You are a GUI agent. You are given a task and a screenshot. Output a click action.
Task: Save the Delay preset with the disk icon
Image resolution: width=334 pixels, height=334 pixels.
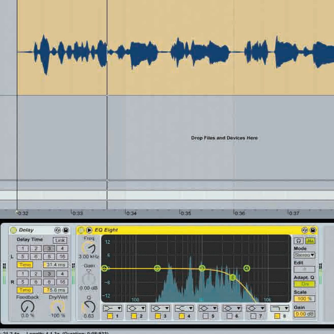(66, 230)
